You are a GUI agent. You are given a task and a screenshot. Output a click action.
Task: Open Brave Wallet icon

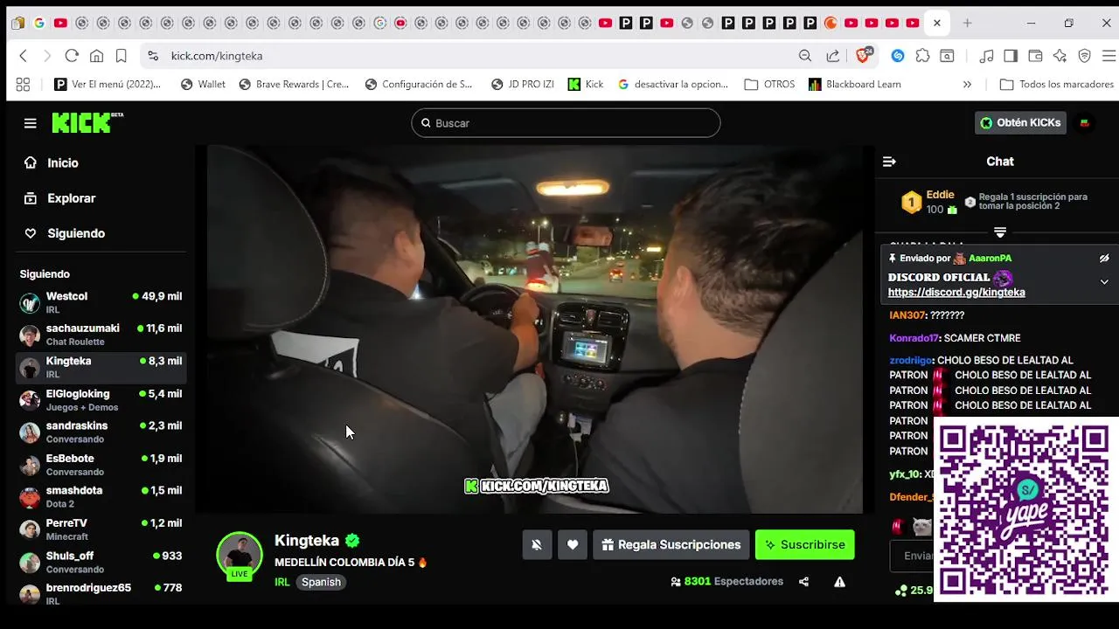point(1035,56)
